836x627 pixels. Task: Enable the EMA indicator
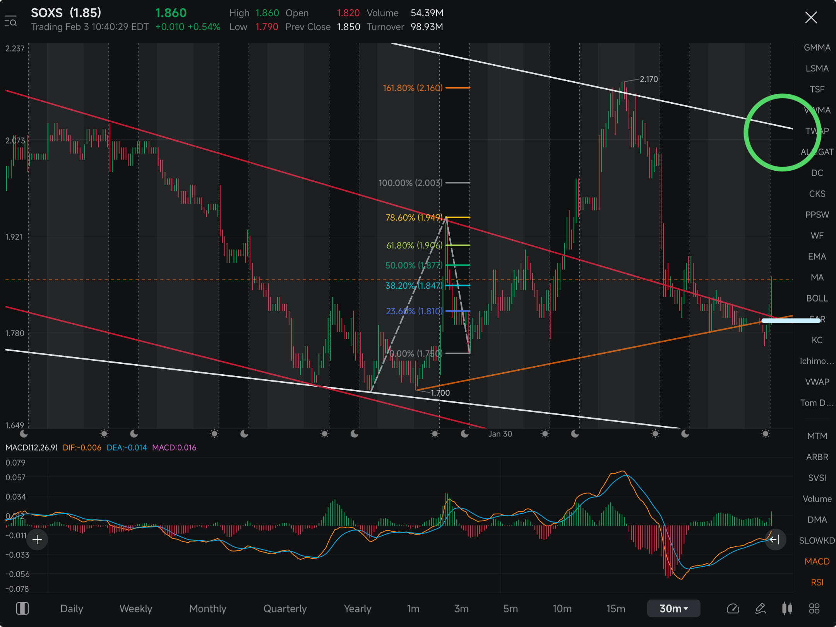[817, 257]
